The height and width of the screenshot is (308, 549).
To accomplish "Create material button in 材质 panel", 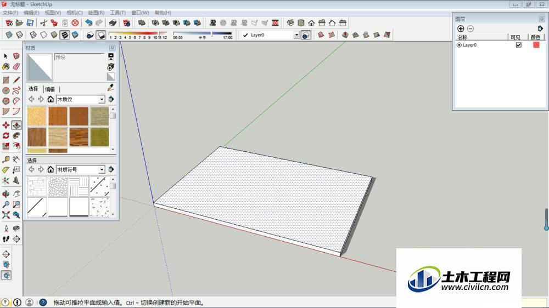I will pyautogui.click(x=111, y=66).
